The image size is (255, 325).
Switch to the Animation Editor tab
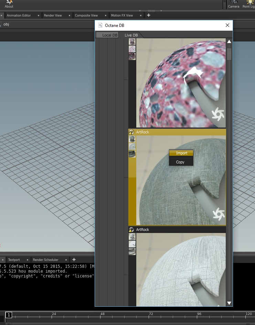click(19, 16)
